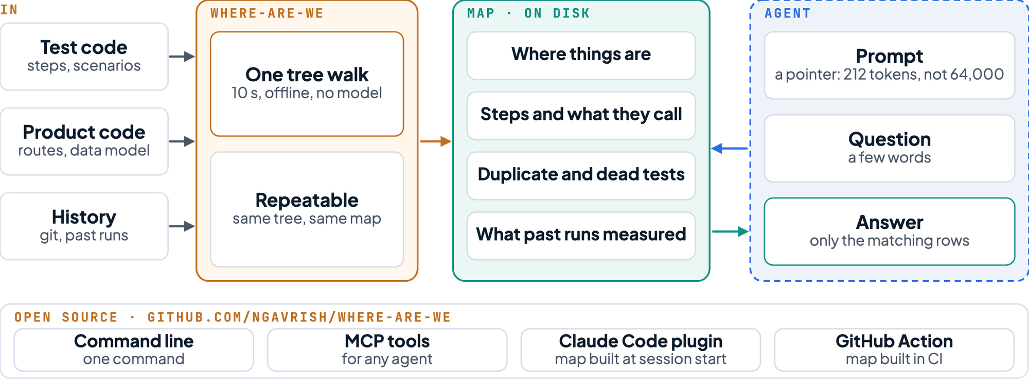This screenshot has height=380, width=1029.
Task: Select Duplicate and dead tests row
Action: (x=581, y=176)
